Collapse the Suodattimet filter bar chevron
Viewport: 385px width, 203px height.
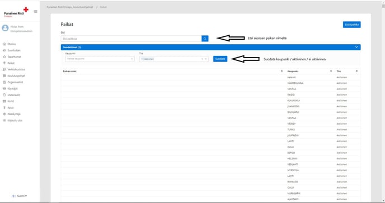click(x=356, y=47)
